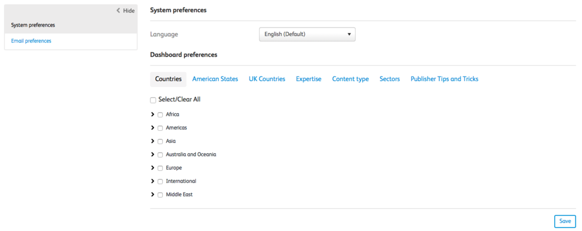Expand Australia and Oceania chevron

[x=153, y=155]
